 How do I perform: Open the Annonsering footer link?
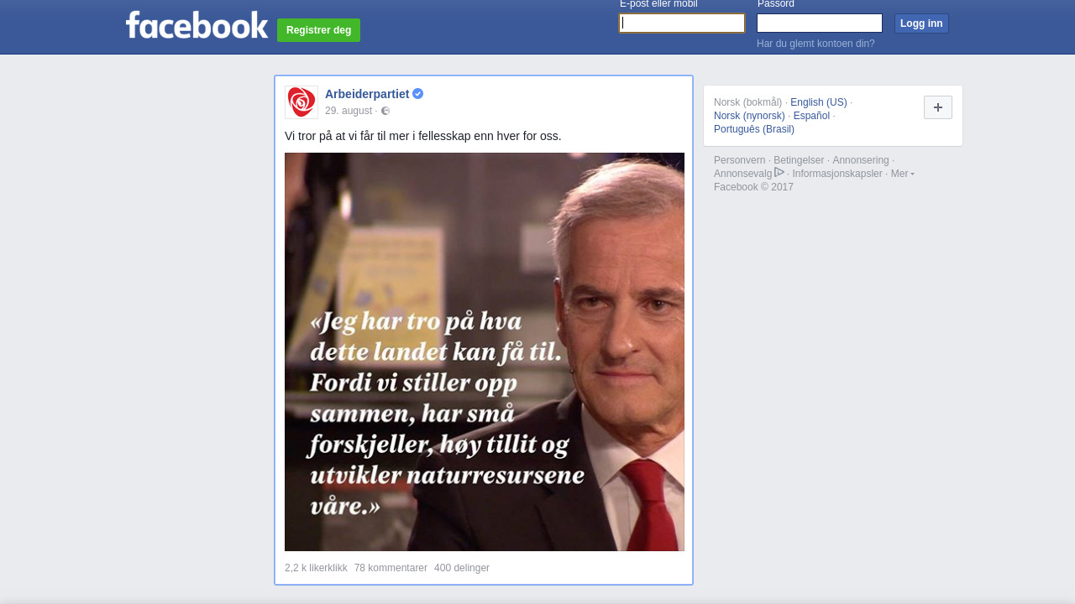click(x=861, y=160)
